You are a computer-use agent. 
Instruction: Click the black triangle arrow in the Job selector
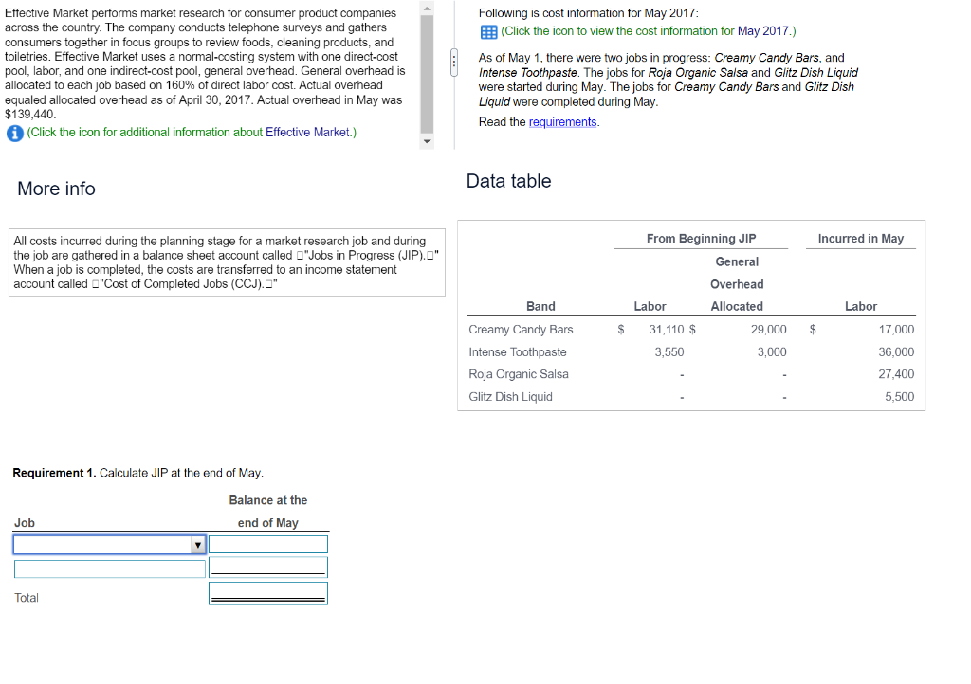(197, 544)
